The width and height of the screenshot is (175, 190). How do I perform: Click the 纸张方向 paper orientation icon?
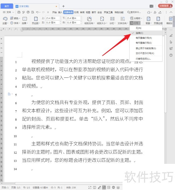[x=89, y=19]
